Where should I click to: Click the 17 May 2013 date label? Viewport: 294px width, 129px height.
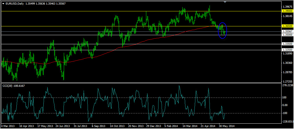click(45, 126)
